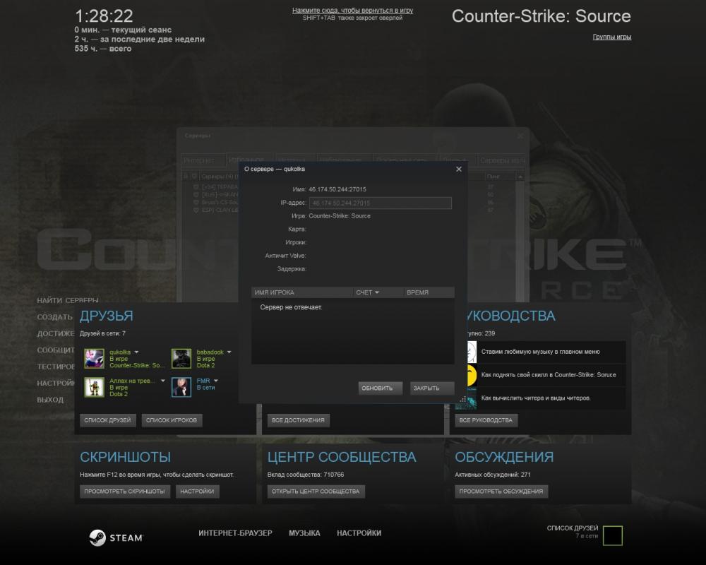The height and width of the screenshot is (565, 706).
Task: Open screenshots НАСТРОЙКИ button
Action: tap(197, 491)
